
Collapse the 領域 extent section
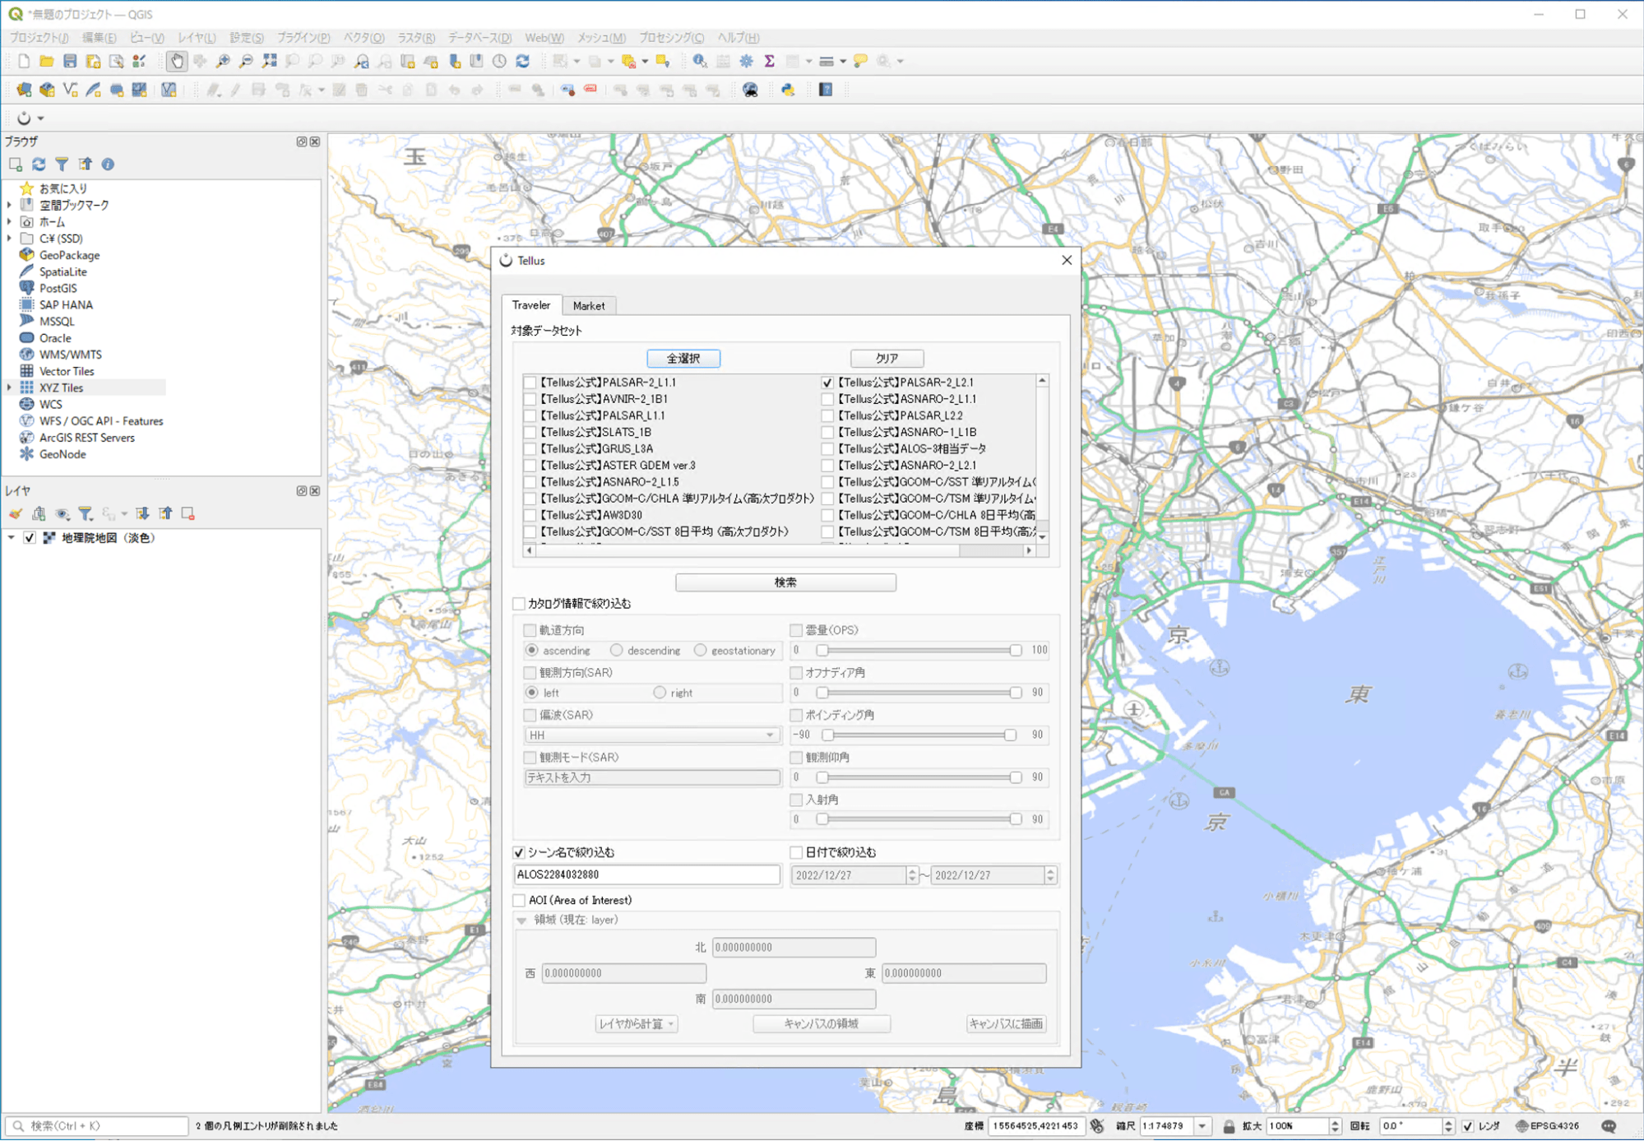pyautogui.click(x=522, y=921)
